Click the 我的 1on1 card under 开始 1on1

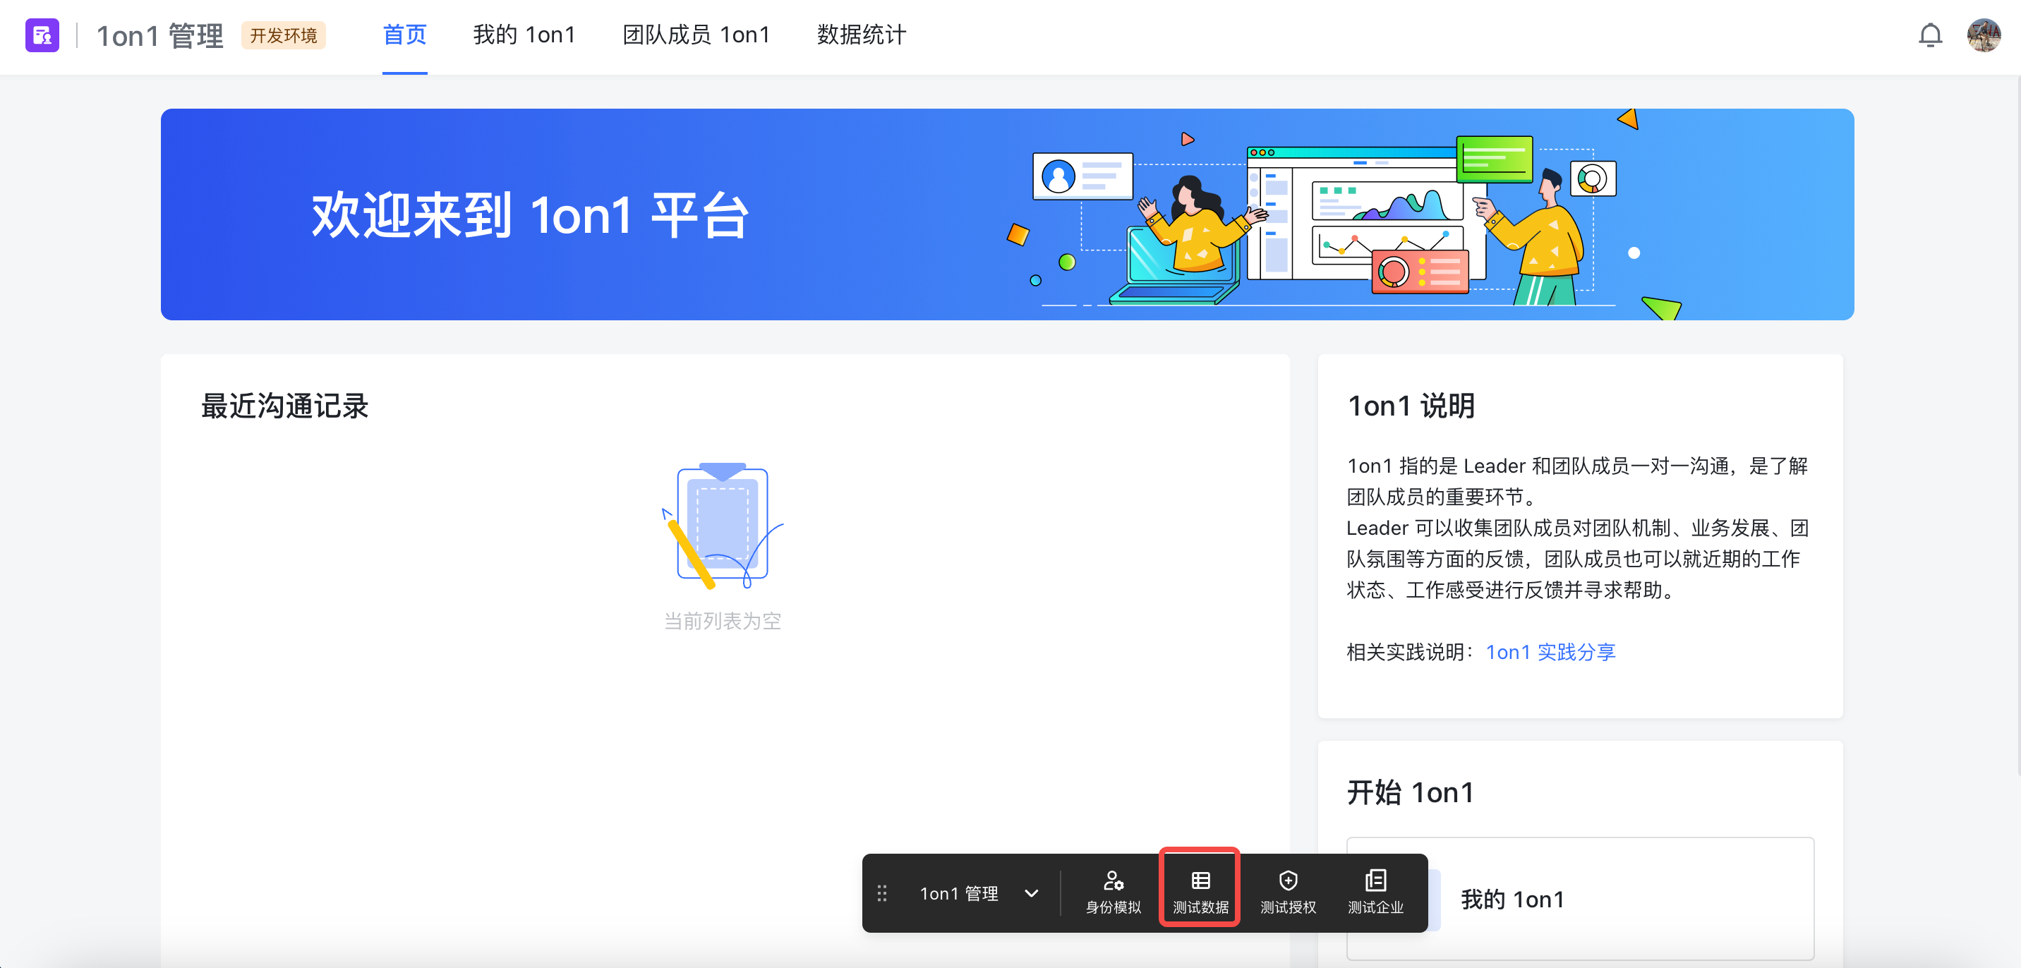coord(1580,899)
